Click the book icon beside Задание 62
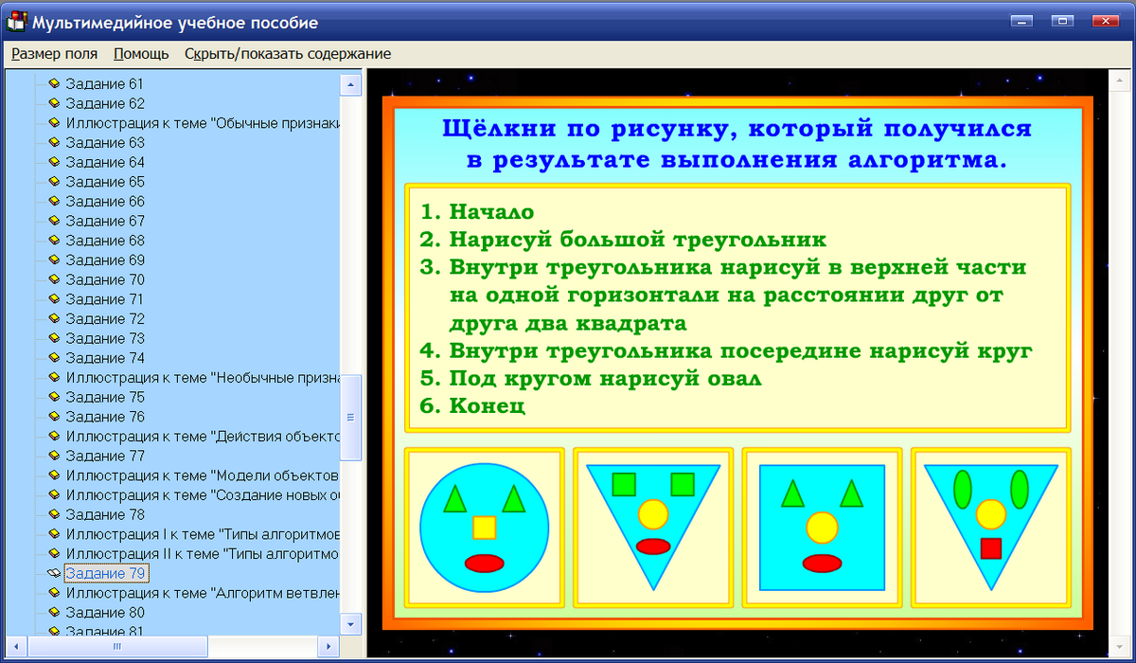1136x663 pixels. (54, 103)
